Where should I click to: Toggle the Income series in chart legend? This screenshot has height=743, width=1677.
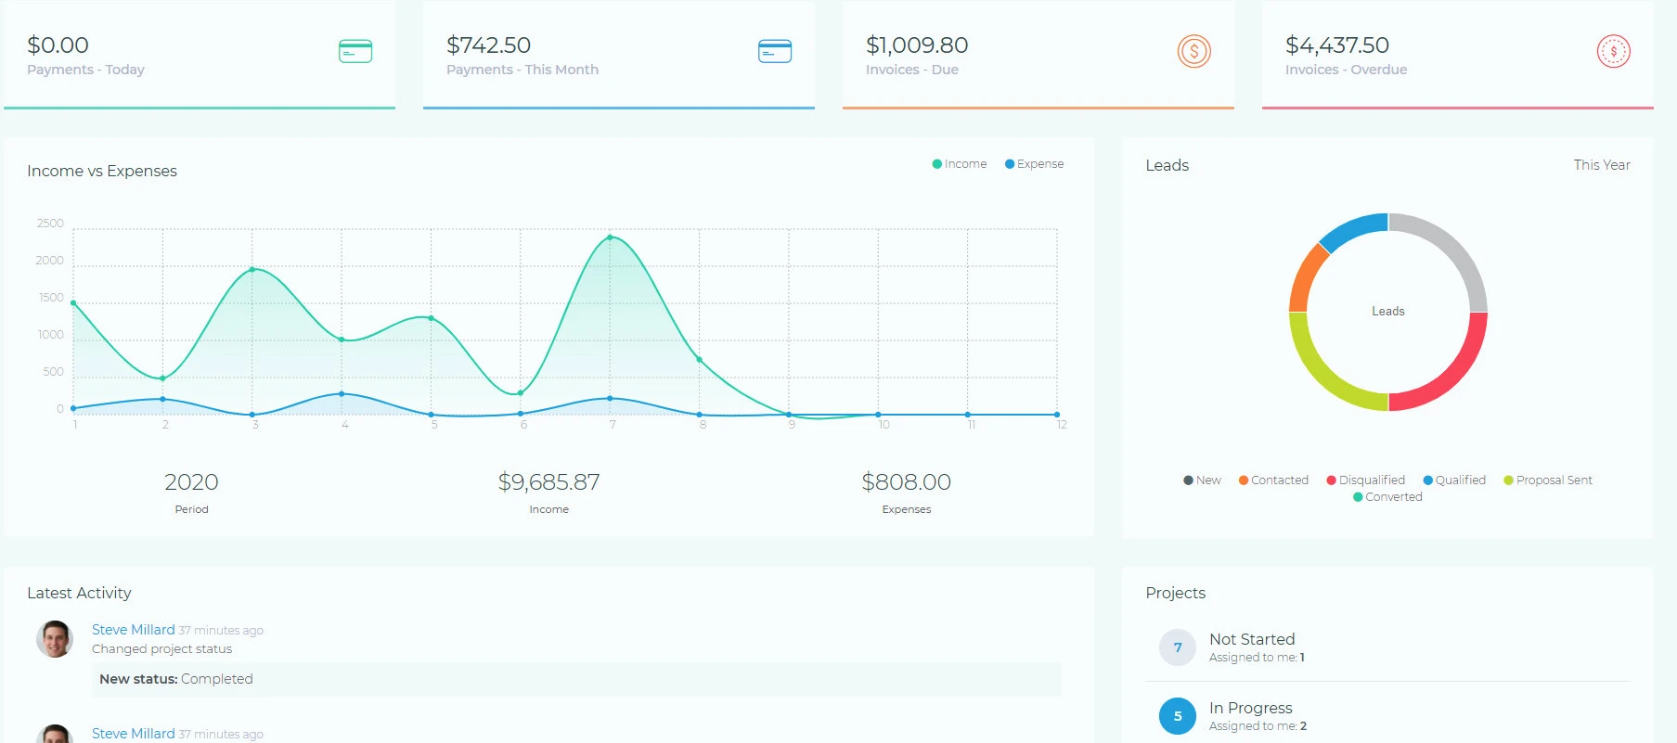(x=960, y=164)
